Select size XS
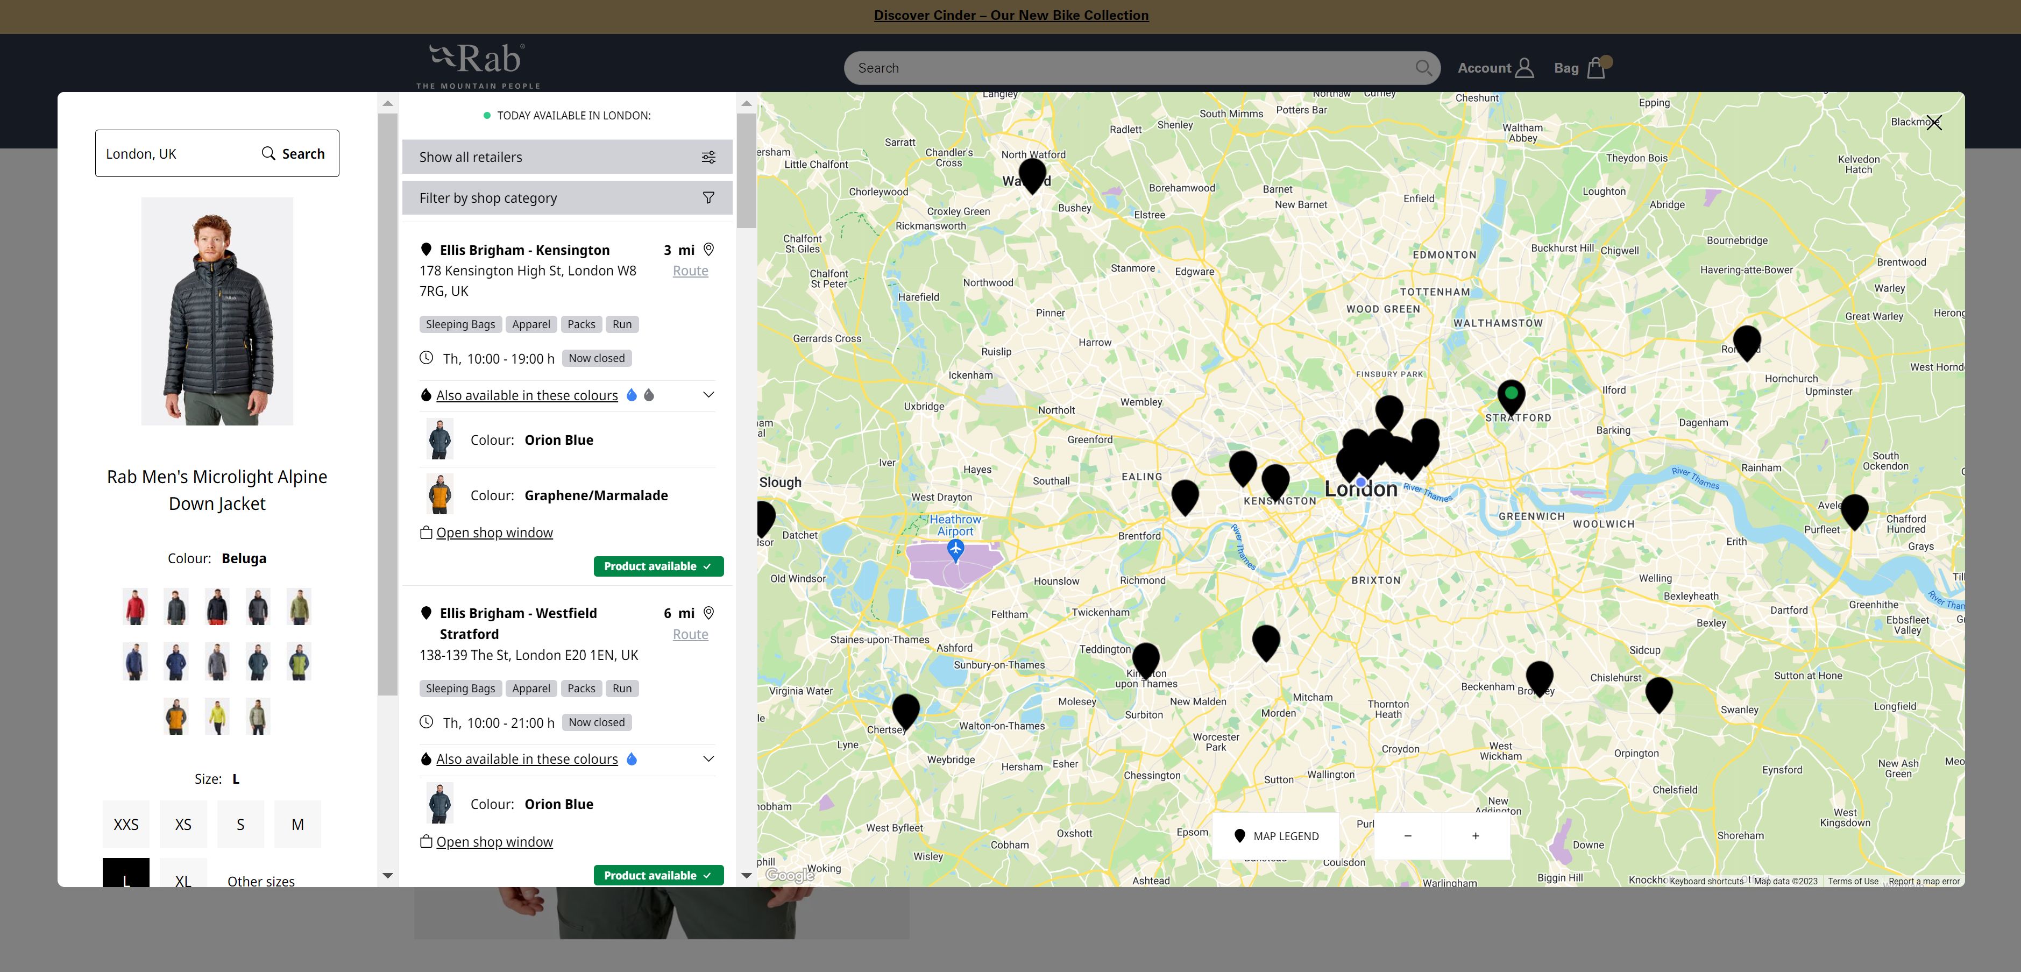Viewport: 2021px width, 972px height. 183,824
